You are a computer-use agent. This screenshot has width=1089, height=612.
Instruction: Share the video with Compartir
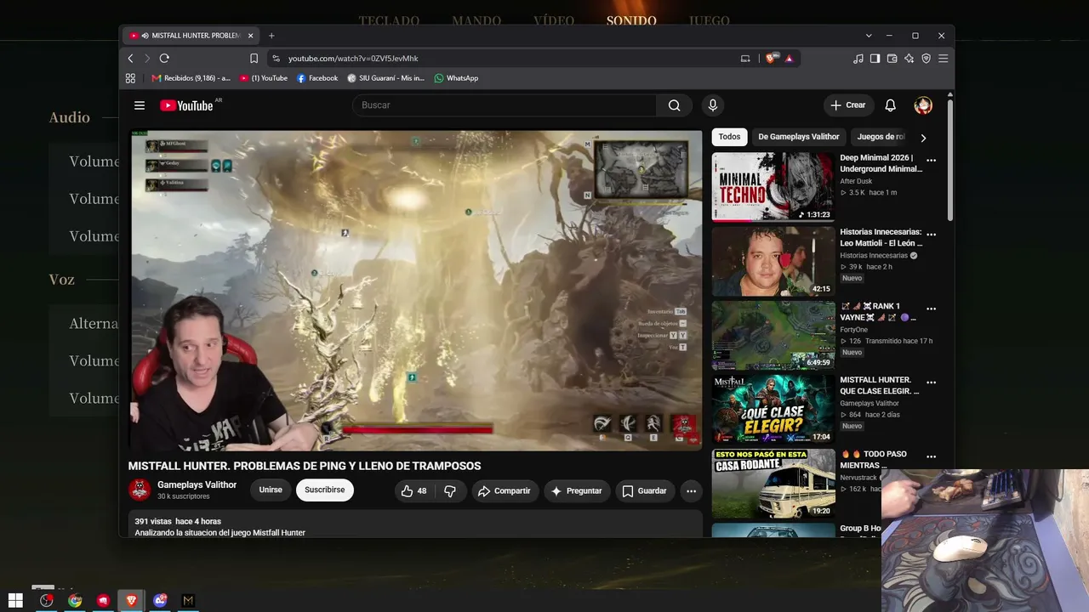(504, 490)
